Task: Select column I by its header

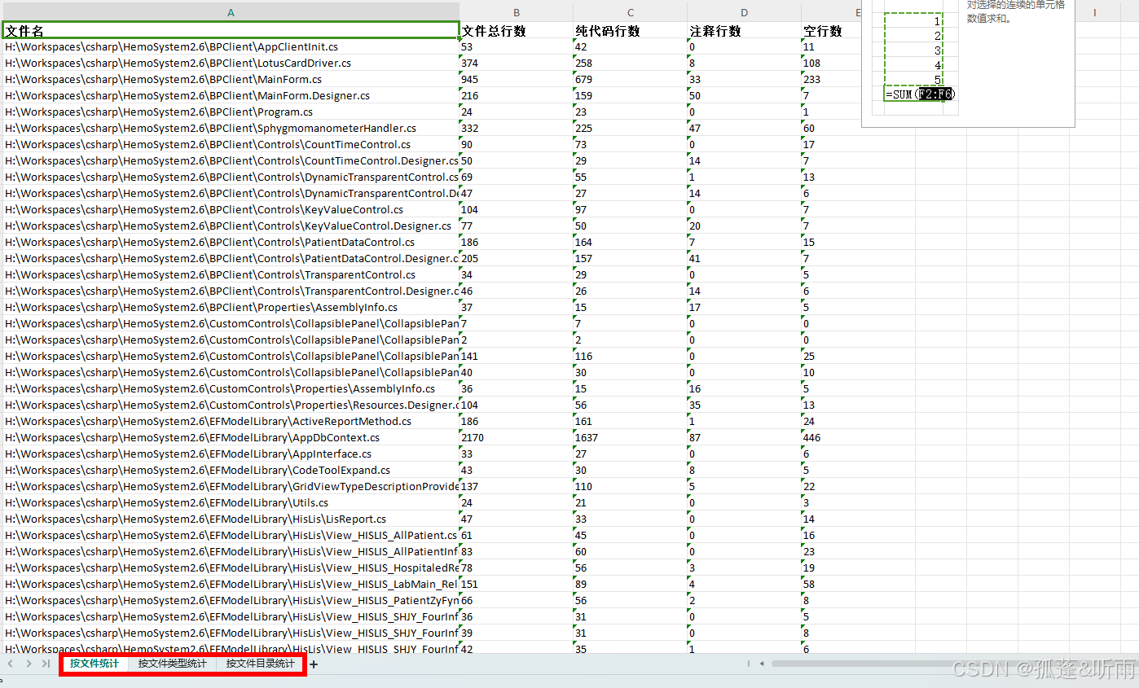Action: (1094, 12)
